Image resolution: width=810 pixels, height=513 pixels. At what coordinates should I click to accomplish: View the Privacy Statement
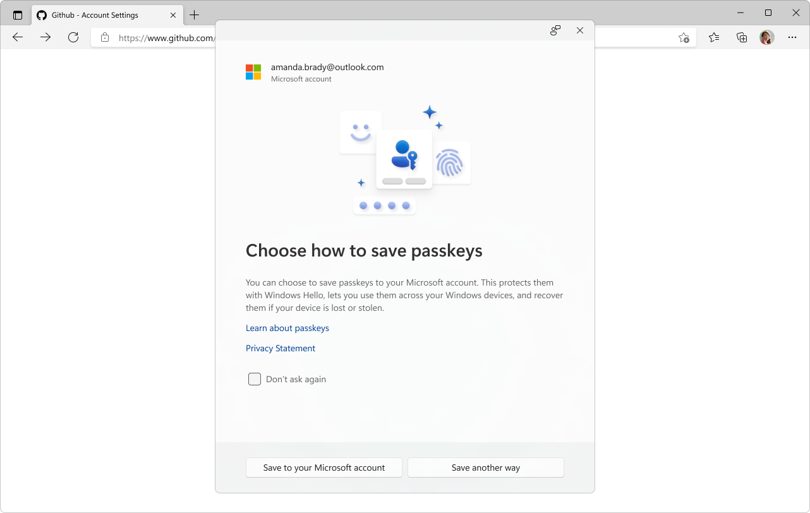[x=280, y=348]
